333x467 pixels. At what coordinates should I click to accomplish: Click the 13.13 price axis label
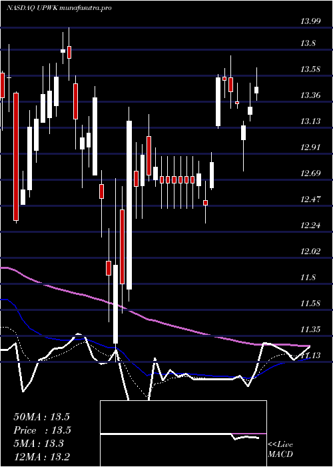[311, 121]
